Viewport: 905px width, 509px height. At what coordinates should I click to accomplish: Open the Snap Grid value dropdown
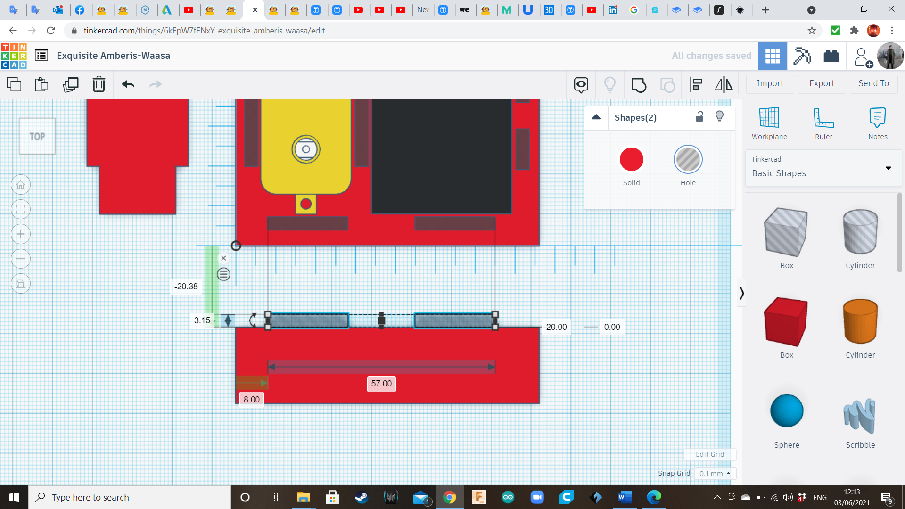(x=715, y=473)
